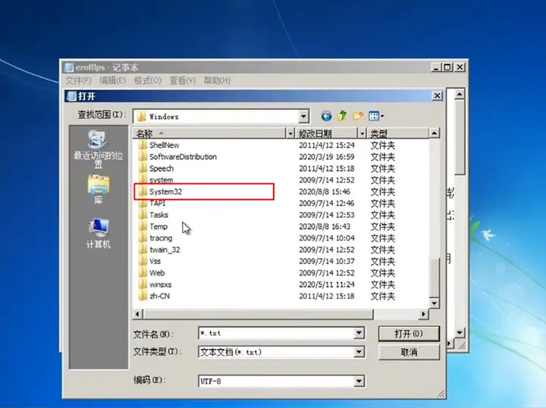Click the file name input field
This screenshot has height=408, width=546.
point(277,333)
